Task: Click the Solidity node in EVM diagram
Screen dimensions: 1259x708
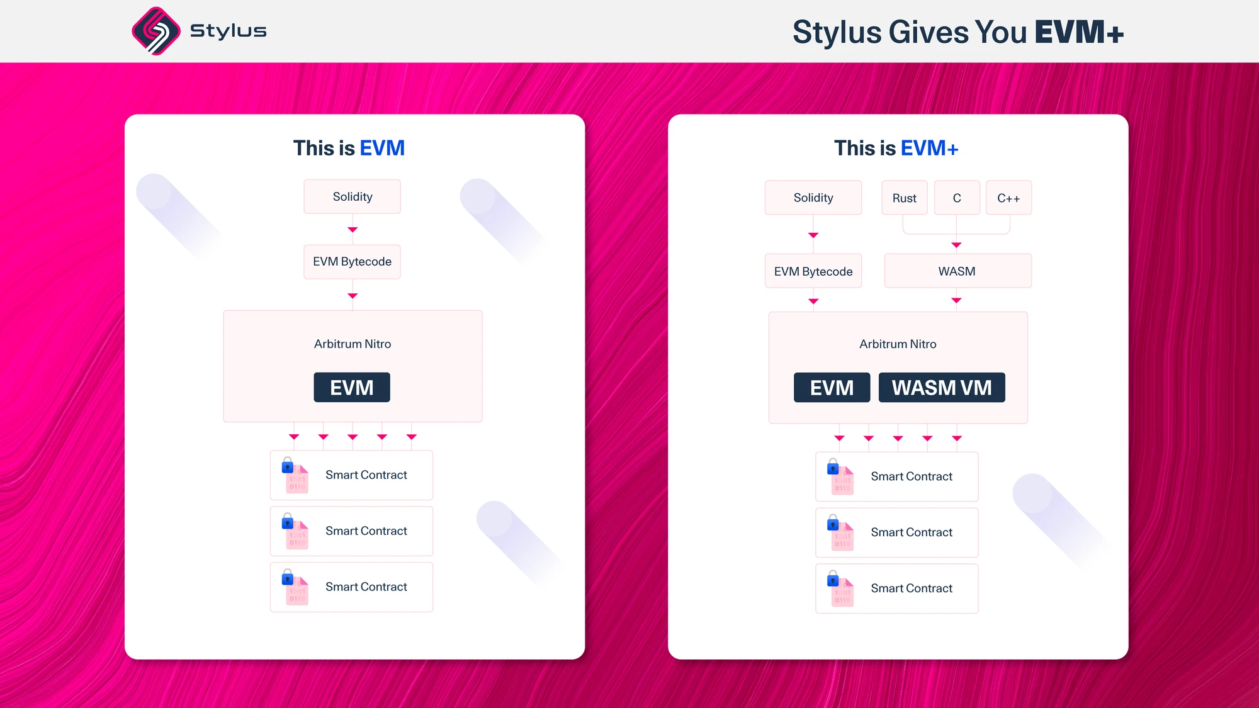Action: coord(351,195)
